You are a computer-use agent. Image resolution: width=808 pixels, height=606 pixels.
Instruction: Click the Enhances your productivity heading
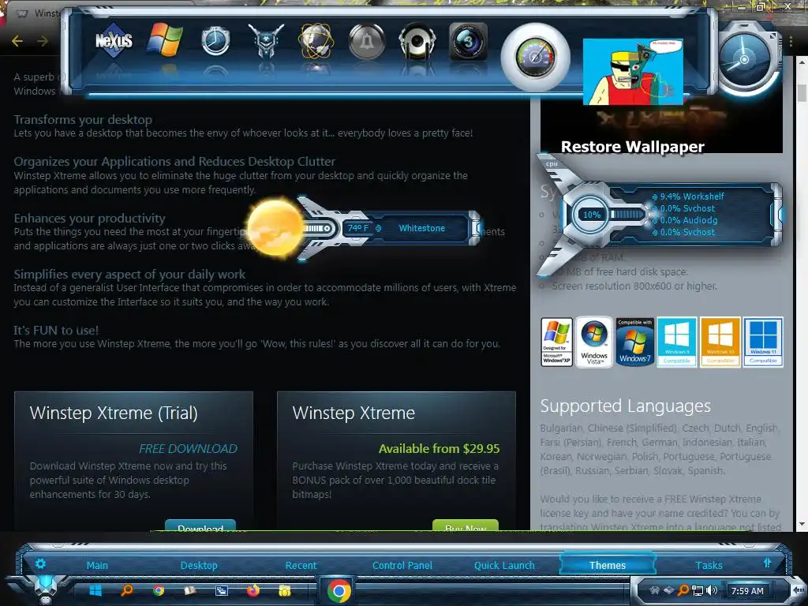90,218
